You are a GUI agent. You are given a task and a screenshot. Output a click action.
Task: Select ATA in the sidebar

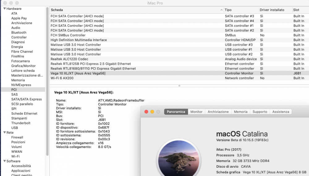pyautogui.click(x=14, y=13)
